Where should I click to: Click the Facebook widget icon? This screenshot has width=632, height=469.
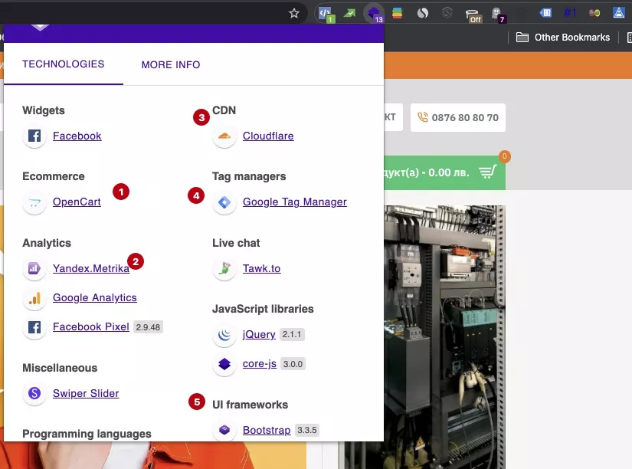pos(34,136)
